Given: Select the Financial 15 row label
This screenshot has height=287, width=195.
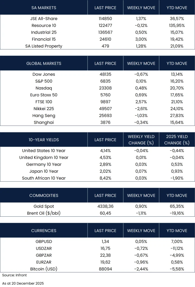Looking at the screenshot, I should (44, 39).
